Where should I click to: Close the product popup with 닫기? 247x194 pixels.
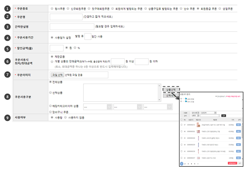pyautogui.click(x=240, y=163)
